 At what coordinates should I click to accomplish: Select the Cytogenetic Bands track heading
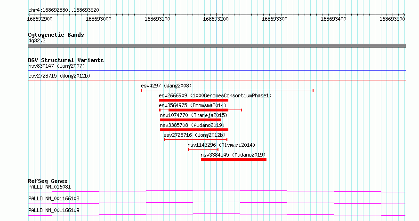pos(56,35)
